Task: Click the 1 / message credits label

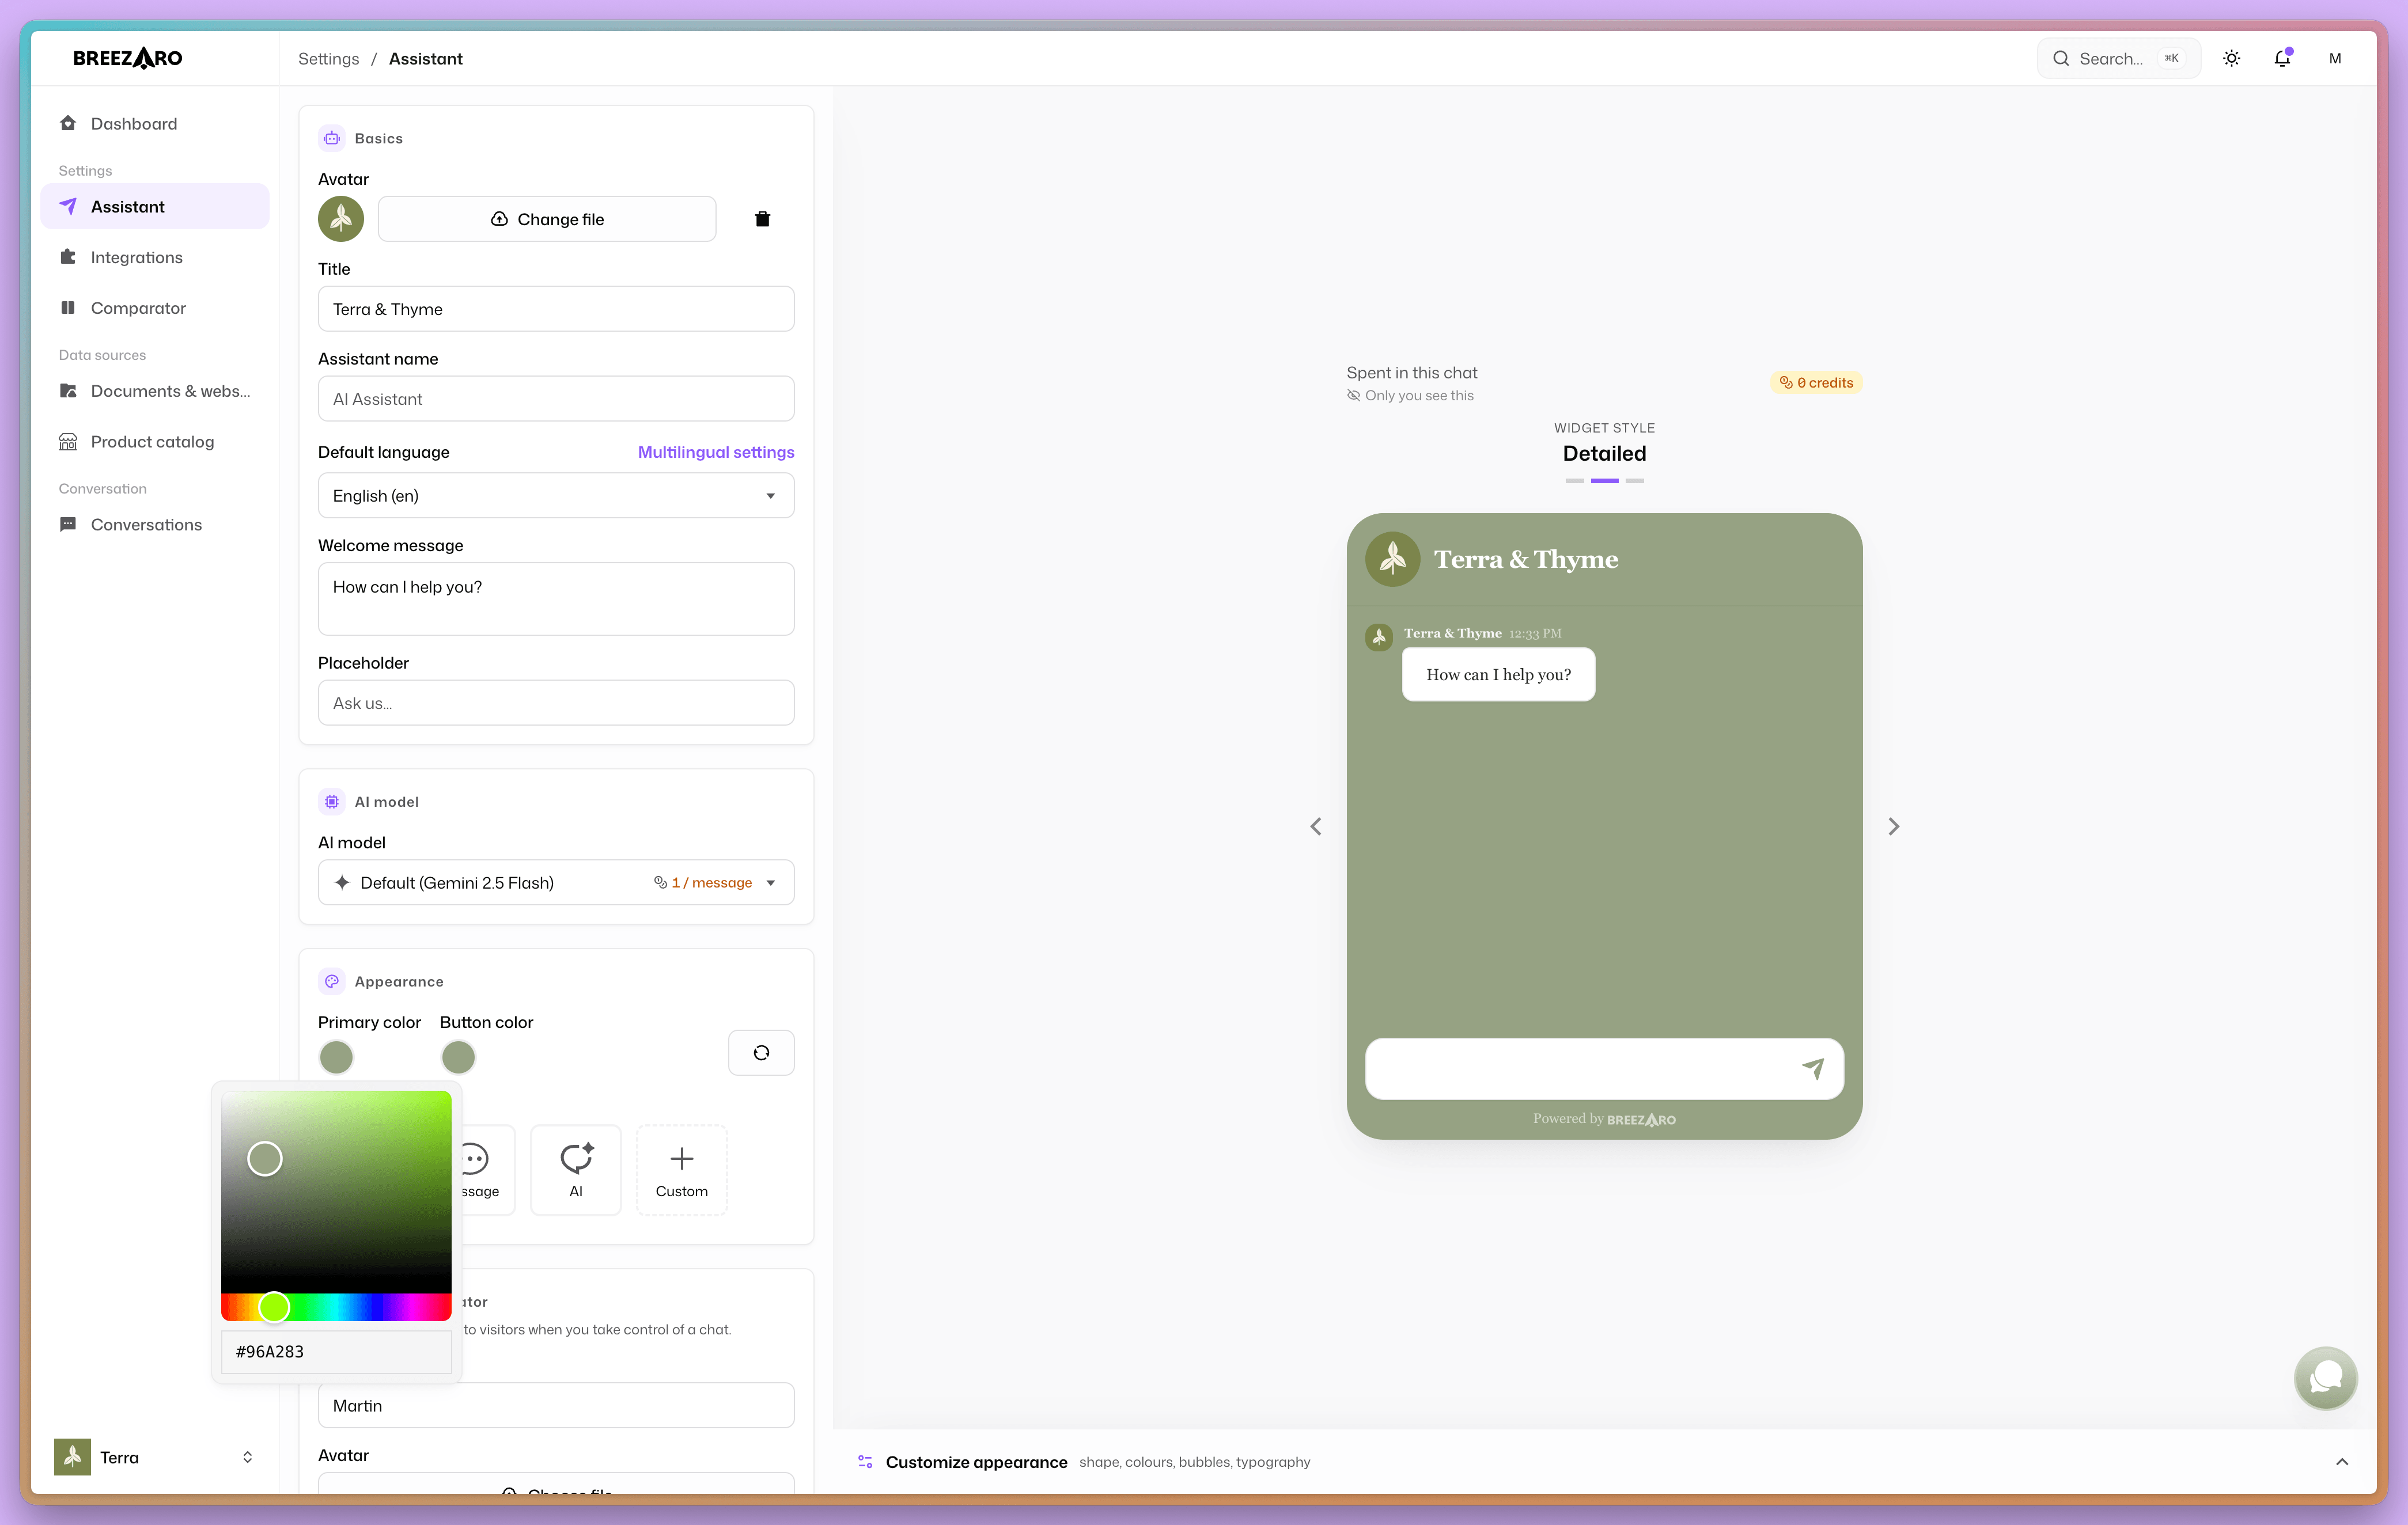Action: 703,883
